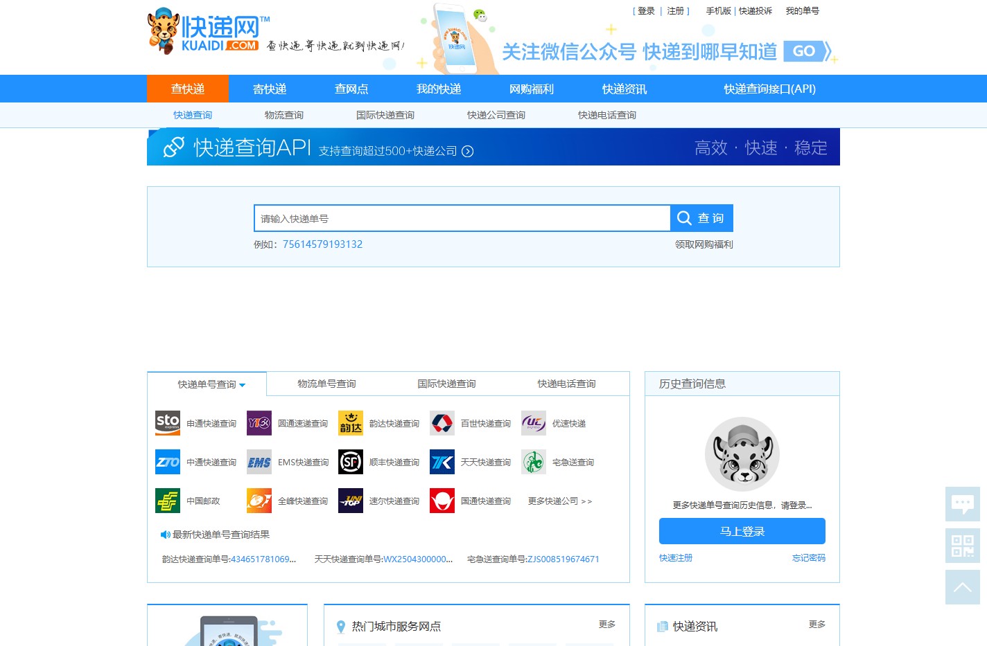Click the 登录 link at top
Image resolution: width=987 pixels, height=646 pixels.
coord(646,11)
